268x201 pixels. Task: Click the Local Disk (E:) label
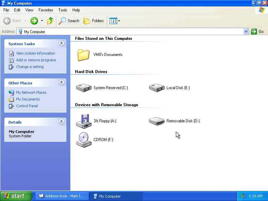[x=178, y=88]
